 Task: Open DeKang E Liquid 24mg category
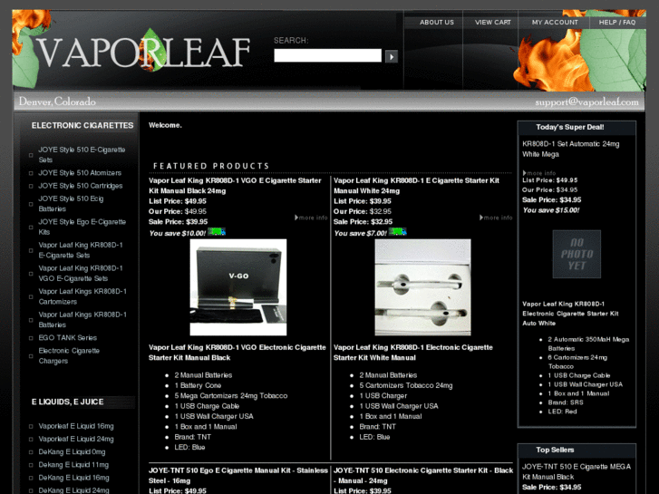tap(73, 490)
